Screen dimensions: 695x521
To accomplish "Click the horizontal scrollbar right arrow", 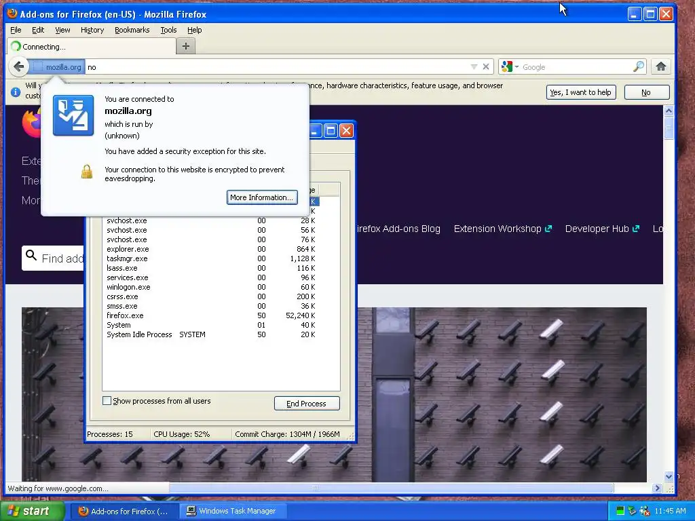I will (657, 488).
